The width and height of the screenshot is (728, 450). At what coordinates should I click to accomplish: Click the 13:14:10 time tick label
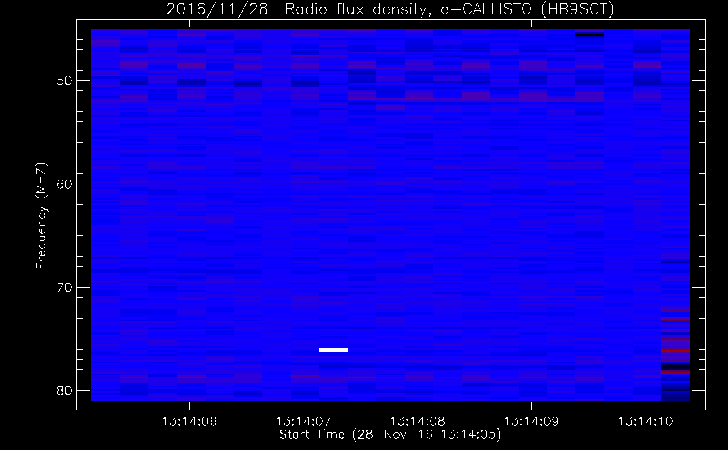pos(645,421)
